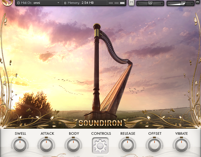Click the Attack knob
The height and width of the screenshot is (157, 201).
click(x=46, y=145)
